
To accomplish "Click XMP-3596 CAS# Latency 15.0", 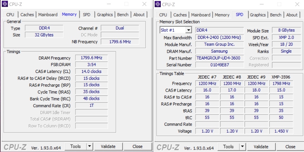I will coord(281,90).
